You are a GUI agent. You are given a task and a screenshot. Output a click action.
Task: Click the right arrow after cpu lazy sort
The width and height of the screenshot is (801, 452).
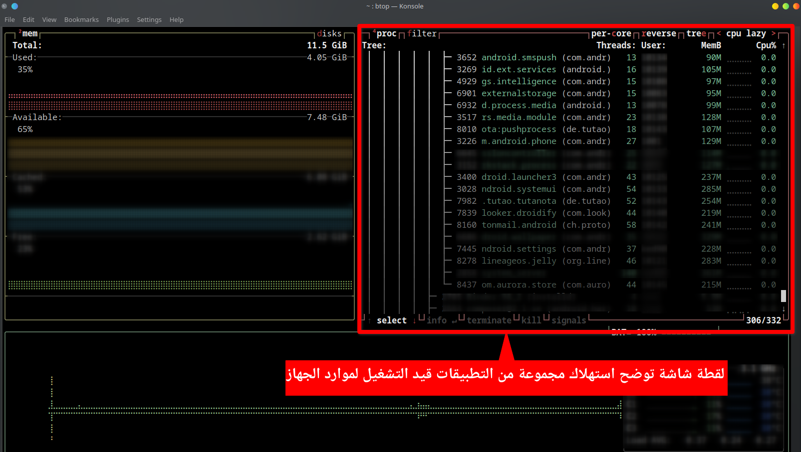(x=774, y=33)
